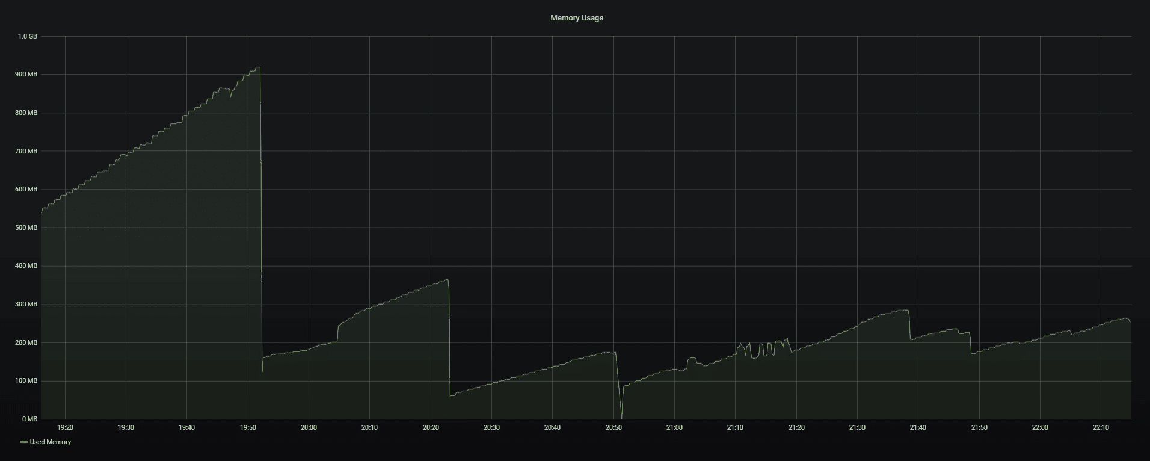This screenshot has height=461, width=1150.
Task: Select the 21:10 time axis label
Action: point(735,428)
